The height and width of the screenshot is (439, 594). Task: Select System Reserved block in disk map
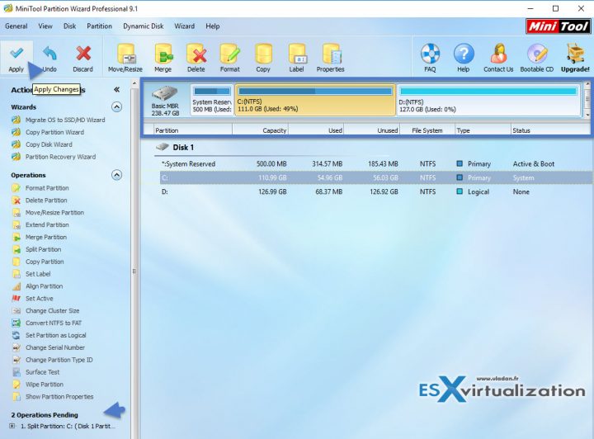pyautogui.click(x=212, y=100)
